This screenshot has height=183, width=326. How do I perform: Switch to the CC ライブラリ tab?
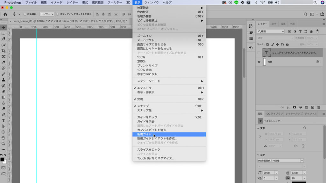coord(275,114)
